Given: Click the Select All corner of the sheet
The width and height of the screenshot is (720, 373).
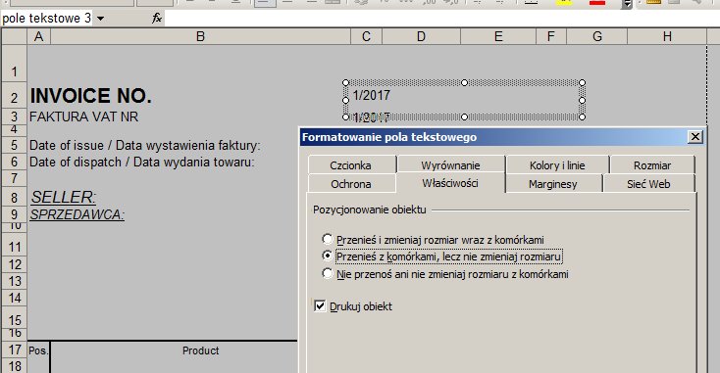Looking at the screenshot, I should [15, 36].
